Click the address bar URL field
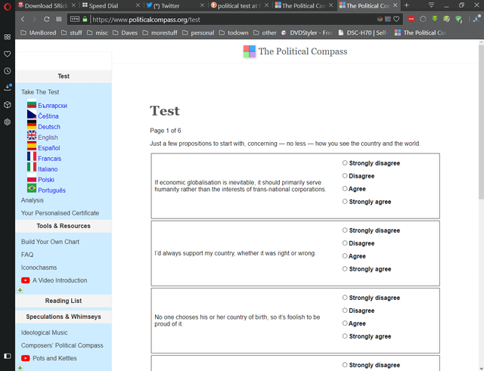This screenshot has width=484, height=371. coord(234,20)
